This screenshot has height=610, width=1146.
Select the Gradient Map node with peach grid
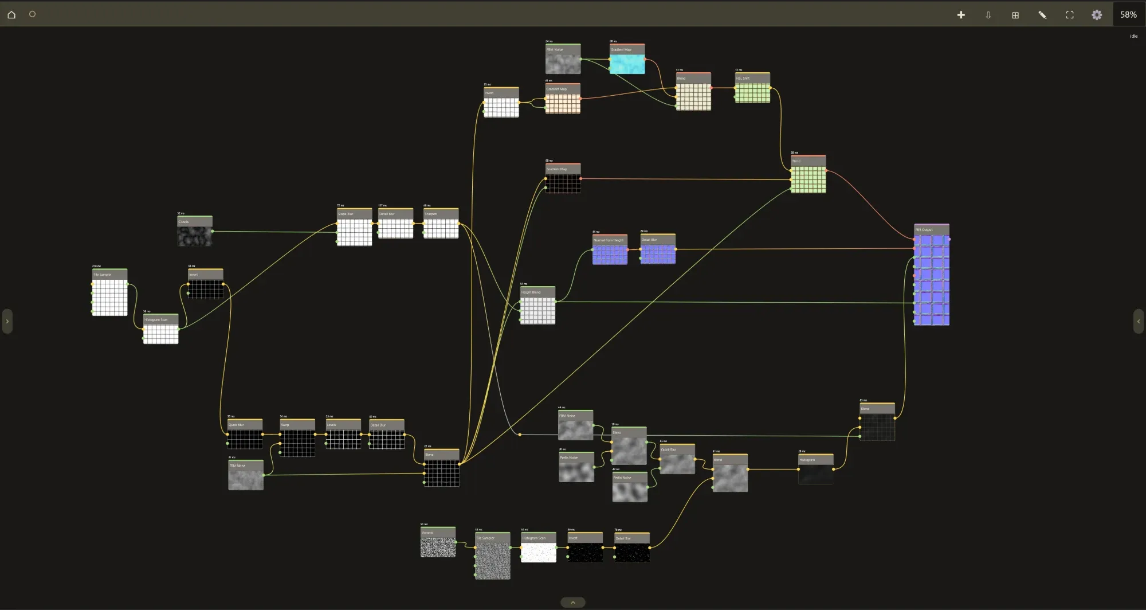pos(563,98)
